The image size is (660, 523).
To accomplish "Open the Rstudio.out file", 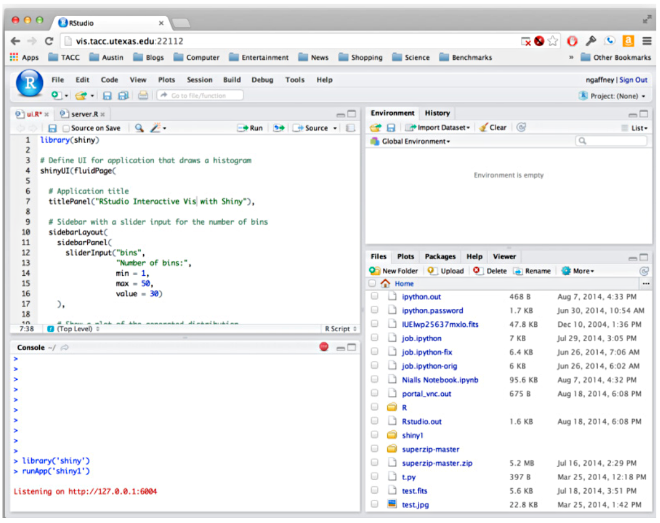I will (422, 421).
